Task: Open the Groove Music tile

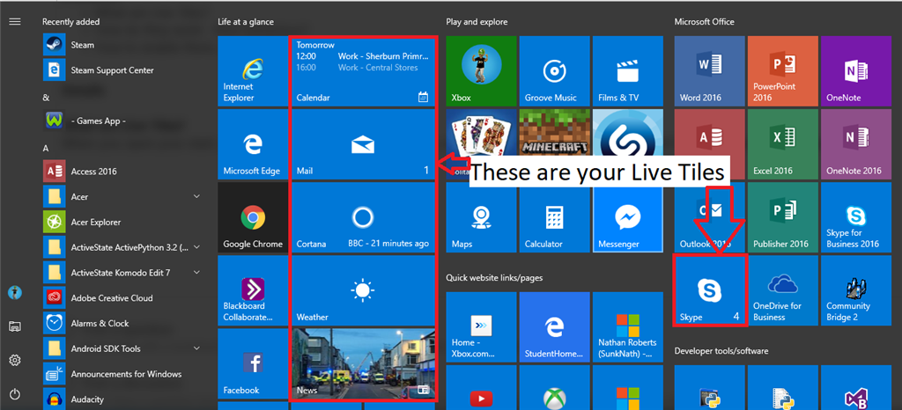Action: coord(555,71)
